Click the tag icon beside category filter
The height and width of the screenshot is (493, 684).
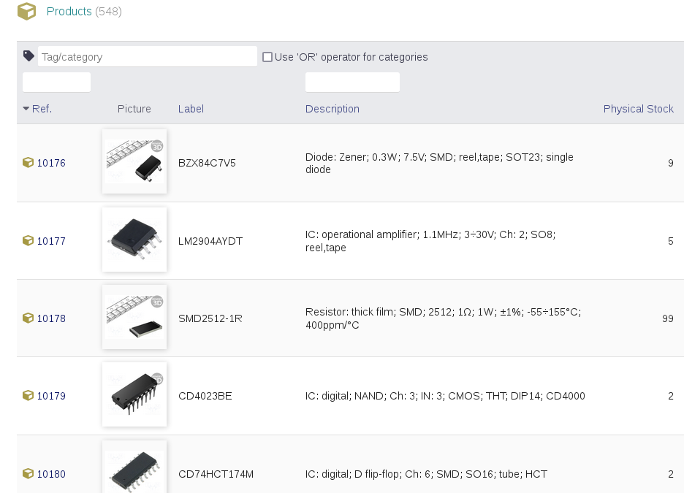[x=28, y=56]
